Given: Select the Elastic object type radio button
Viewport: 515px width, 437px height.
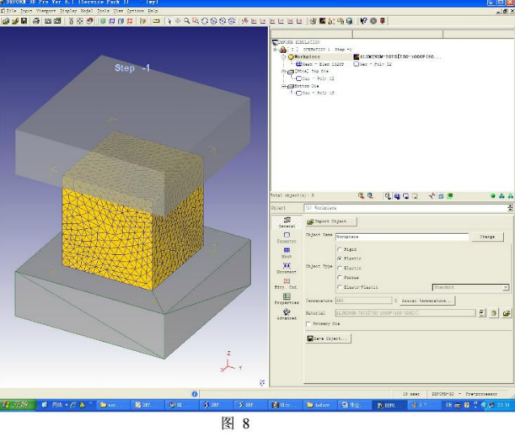Looking at the screenshot, I should [x=340, y=268].
